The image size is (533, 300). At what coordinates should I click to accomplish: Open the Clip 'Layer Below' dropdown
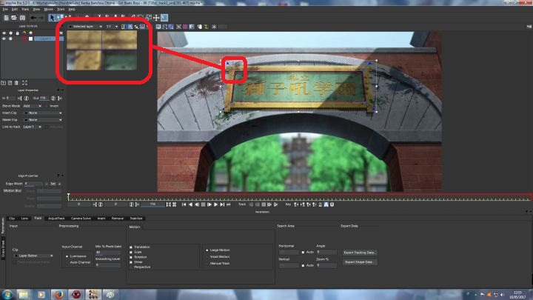[x=33, y=256]
